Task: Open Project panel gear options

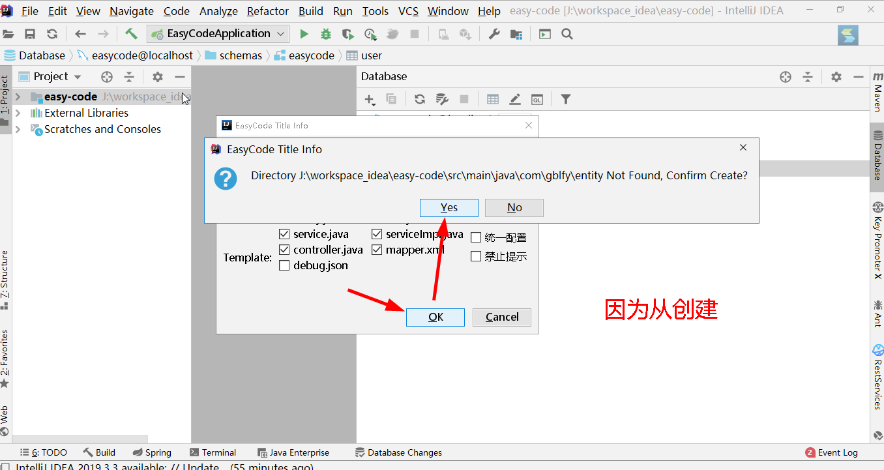Action: click(158, 77)
